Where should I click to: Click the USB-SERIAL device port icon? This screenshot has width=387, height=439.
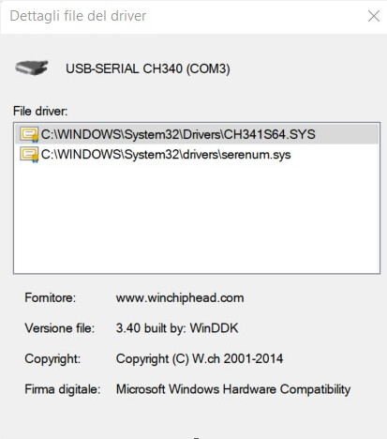pyautogui.click(x=32, y=68)
